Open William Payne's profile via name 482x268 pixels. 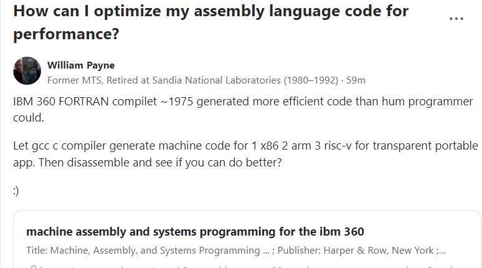pyautogui.click(x=81, y=65)
